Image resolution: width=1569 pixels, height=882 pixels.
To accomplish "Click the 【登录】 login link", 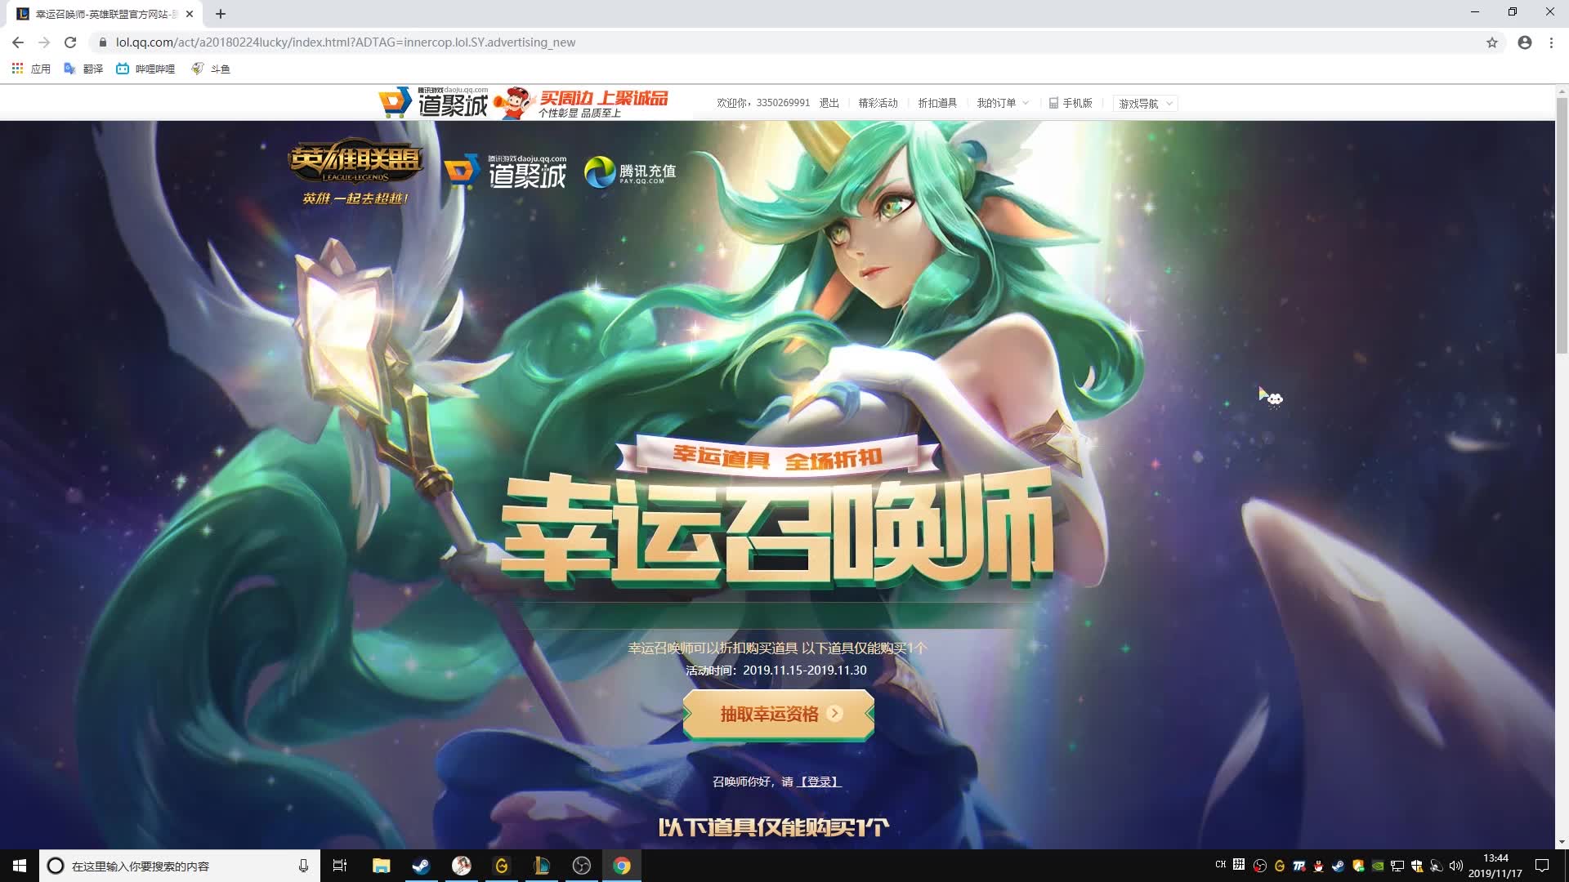I will [819, 782].
